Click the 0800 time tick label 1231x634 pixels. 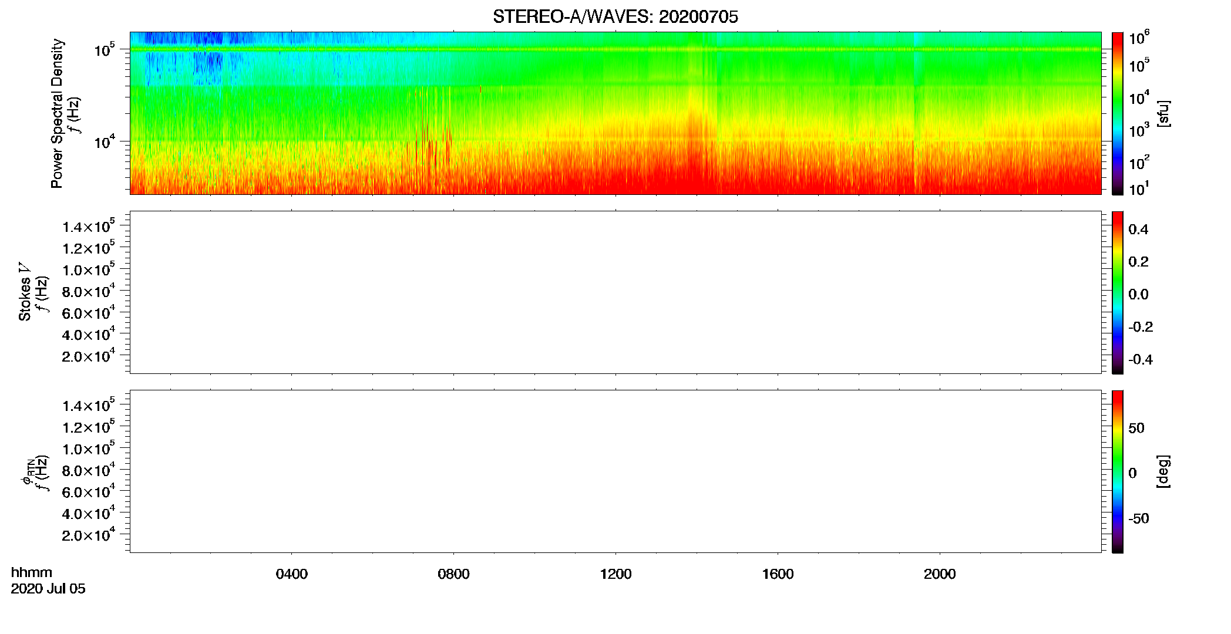[x=453, y=574]
